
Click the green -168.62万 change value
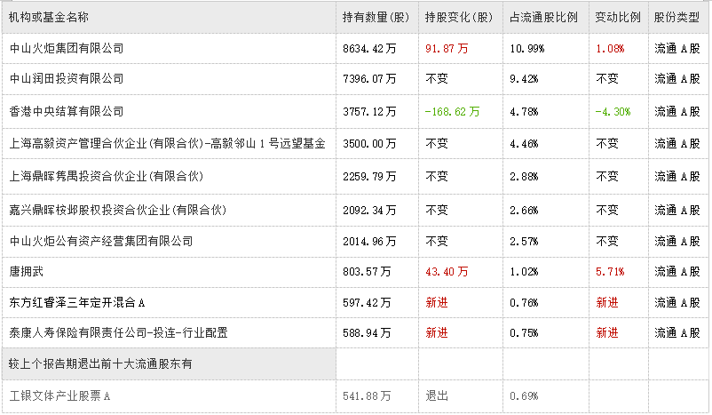coord(453,112)
